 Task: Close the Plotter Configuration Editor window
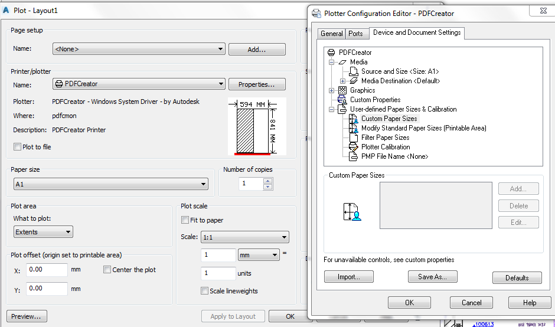[x=543, y=10]
